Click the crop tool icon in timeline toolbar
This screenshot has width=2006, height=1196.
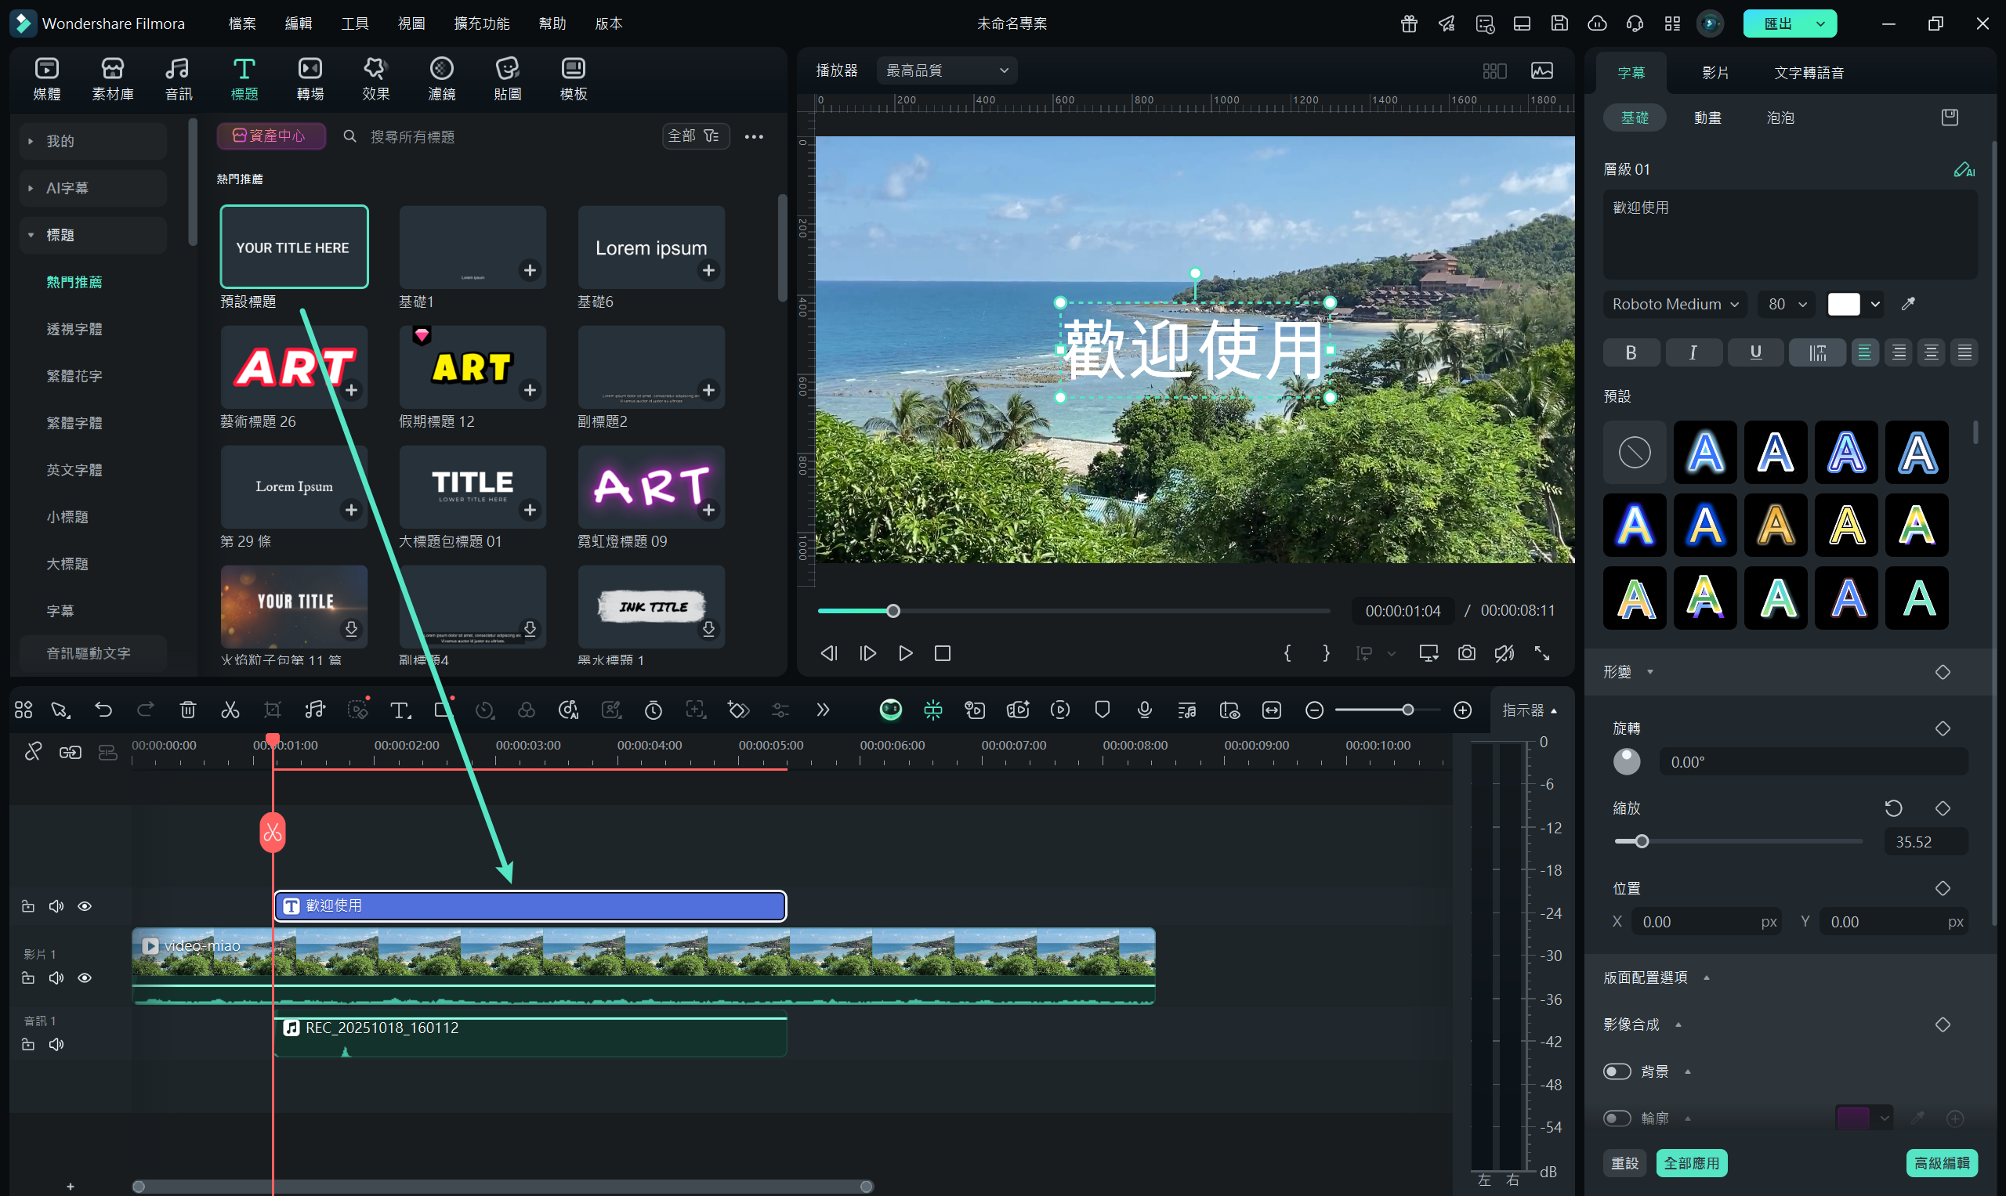[273, 710]
